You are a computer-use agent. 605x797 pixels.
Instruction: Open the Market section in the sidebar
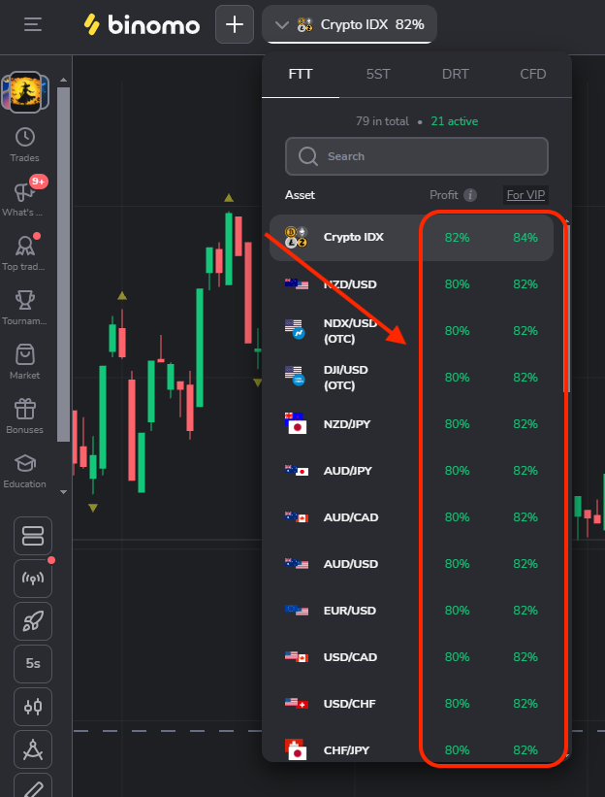click(x=24, y=354)
